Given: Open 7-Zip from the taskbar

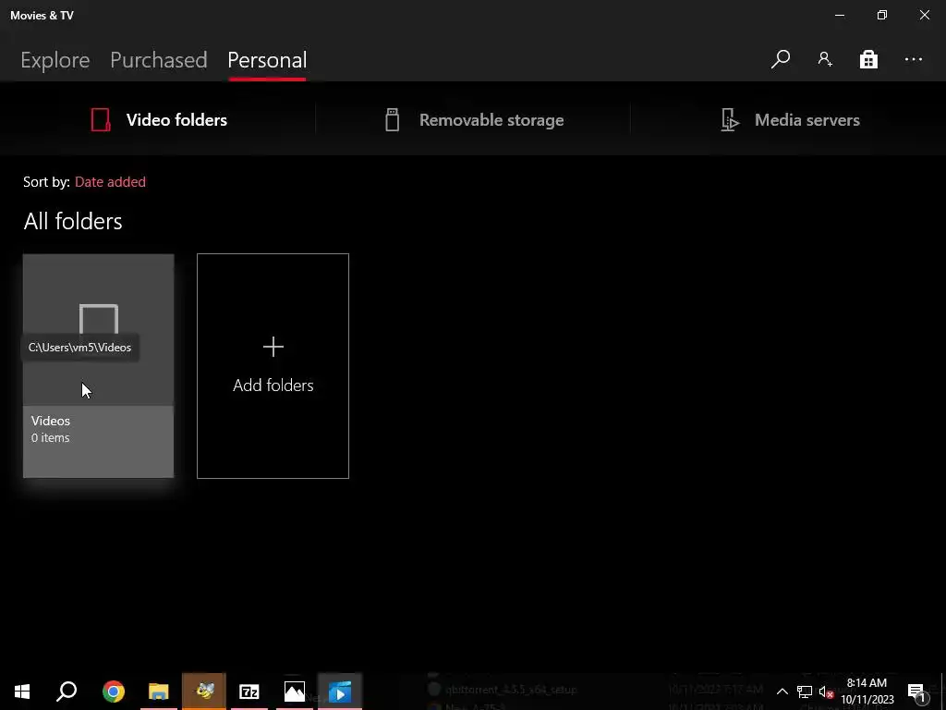Looking at the screenshot, I should (x=249, y=692).
